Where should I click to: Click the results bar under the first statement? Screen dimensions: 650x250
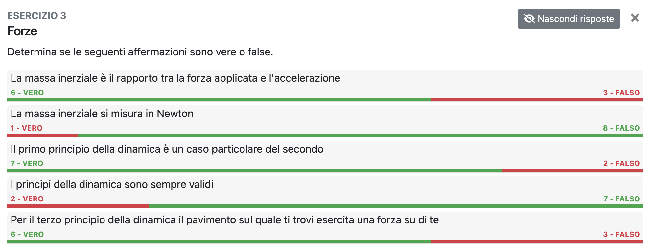[x=325, y=99]
